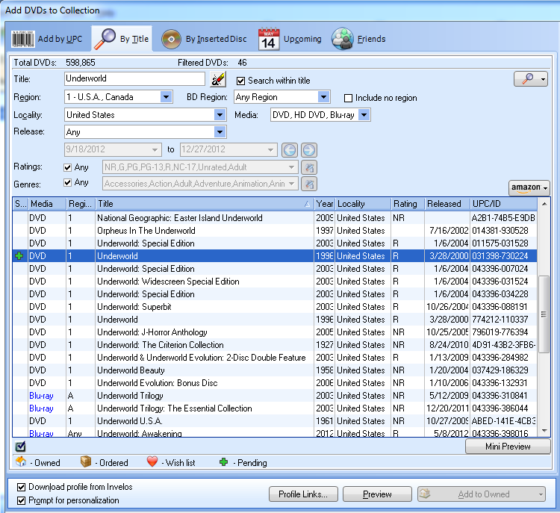The height and width of the screenshot is (513, 560).
Task: Click the scrollbar down arrow in results list
Action: [544, 431]
